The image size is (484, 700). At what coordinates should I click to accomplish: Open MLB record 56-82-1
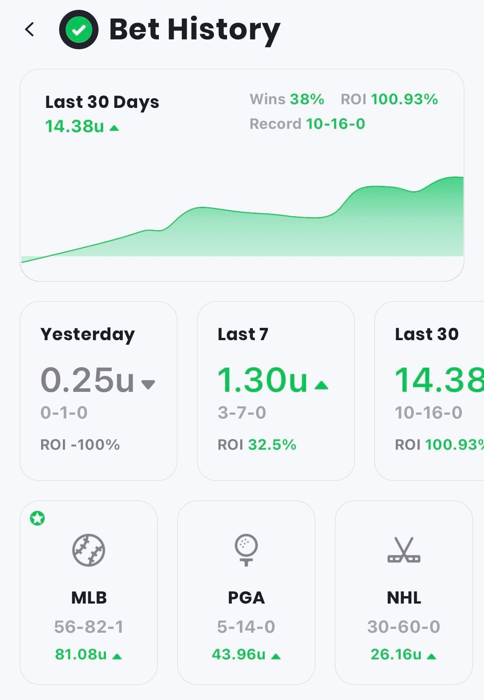point(89,627)
